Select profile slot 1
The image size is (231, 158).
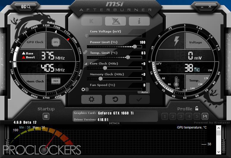(x=165, y=116)
